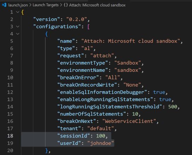192x155 pixels.
Task: Click the "environmentName" key
Action: click(83, 70)
